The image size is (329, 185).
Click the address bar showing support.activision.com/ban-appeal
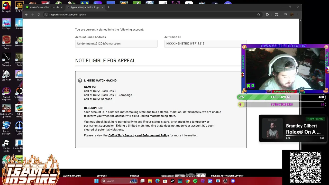click(152, 15)
